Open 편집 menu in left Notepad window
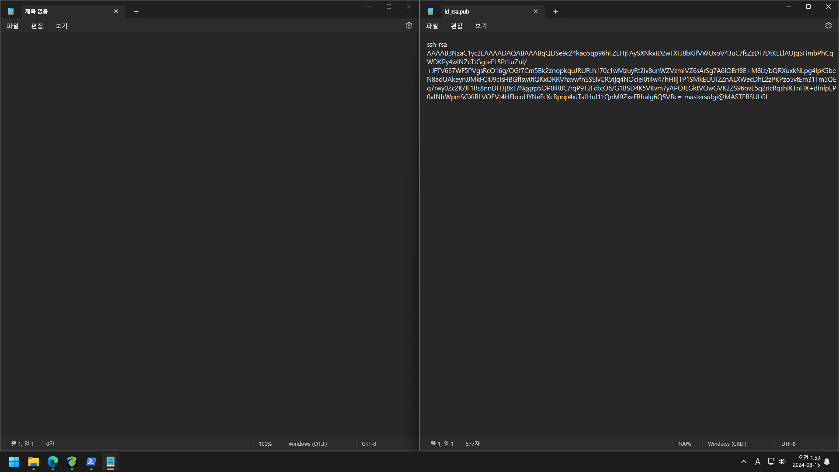 coord(37,26)
